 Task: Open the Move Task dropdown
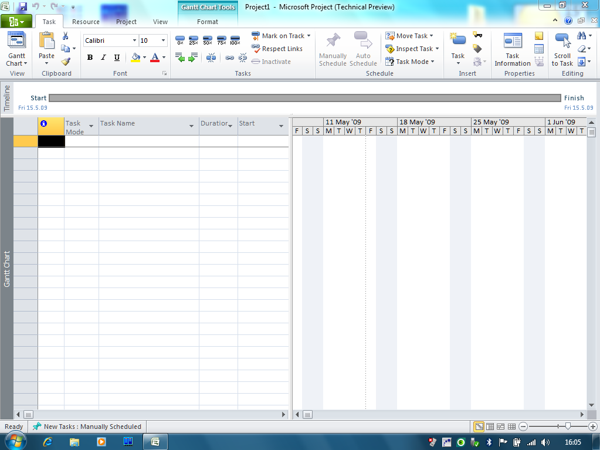432,36
